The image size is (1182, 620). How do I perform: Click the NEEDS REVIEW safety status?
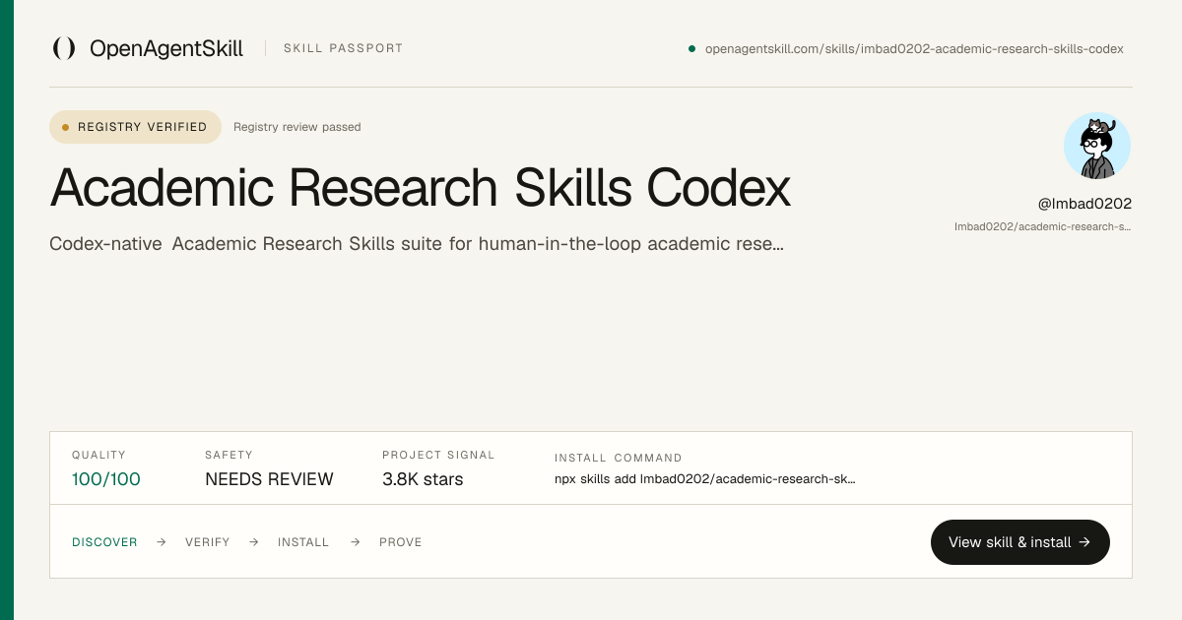coord(269,479)
